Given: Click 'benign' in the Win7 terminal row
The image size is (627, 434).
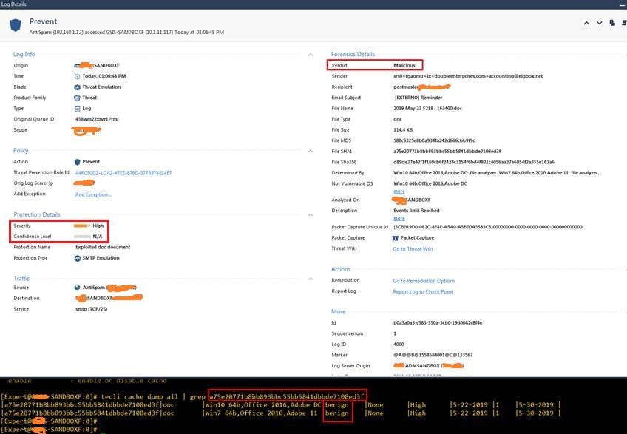Looking at the screenshot, I should click(336, 413).
